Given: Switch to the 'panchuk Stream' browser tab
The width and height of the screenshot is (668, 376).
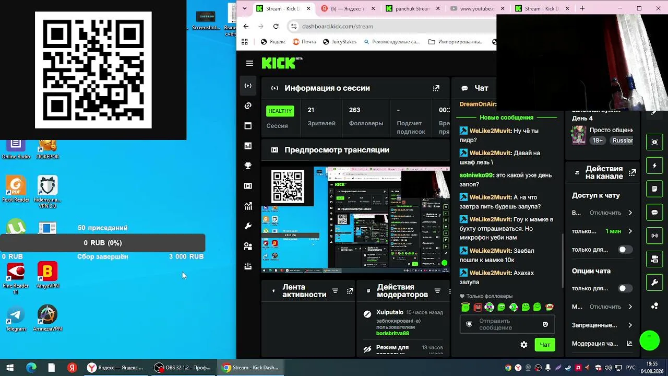Looking at the screenshot, I should (413, 8).
